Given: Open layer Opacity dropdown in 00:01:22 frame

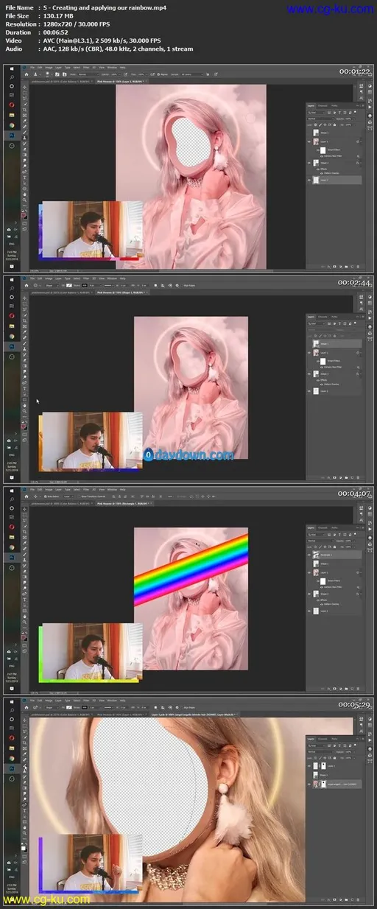Looking at the screenshot, I should point(354,119).
